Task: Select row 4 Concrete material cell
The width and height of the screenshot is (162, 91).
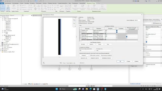Action: [x=98, y=35]
